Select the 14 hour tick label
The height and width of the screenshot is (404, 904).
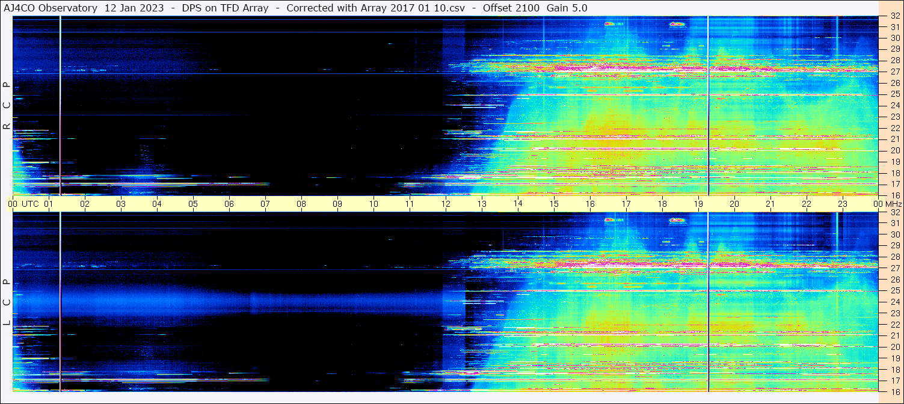pos(518,204)
